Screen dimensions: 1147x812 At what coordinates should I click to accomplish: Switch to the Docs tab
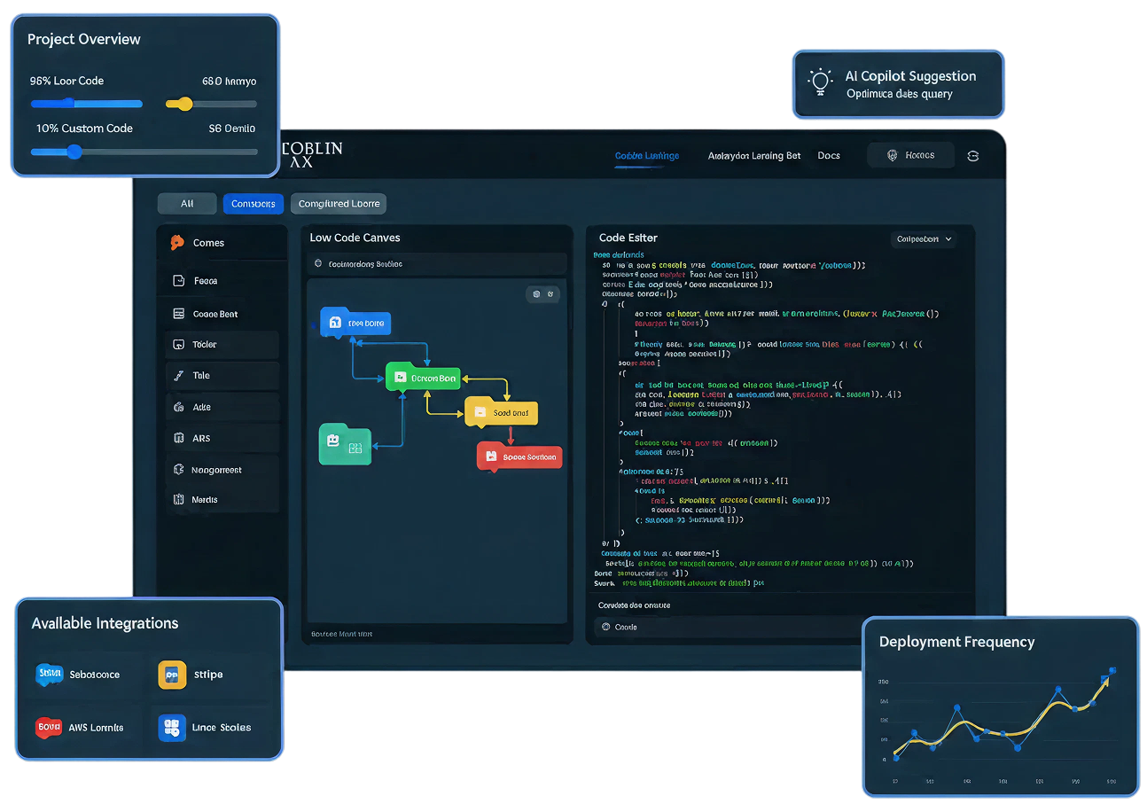tap(829, 156)
